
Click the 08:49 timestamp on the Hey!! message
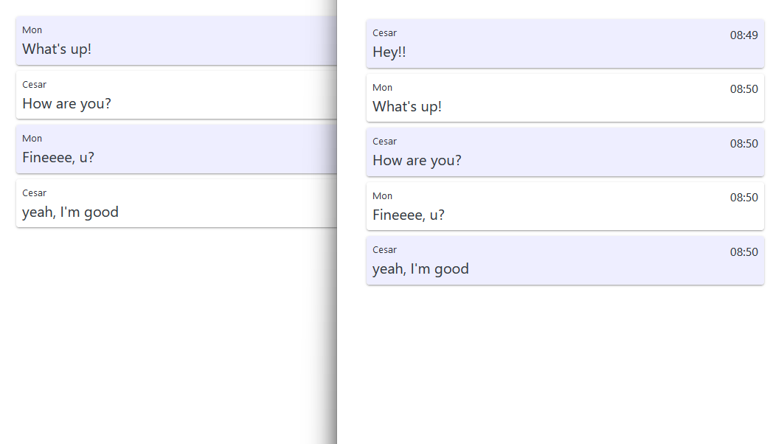(743, 33)
